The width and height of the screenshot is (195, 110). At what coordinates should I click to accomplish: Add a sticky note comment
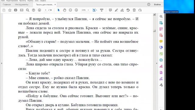point(110,10)
